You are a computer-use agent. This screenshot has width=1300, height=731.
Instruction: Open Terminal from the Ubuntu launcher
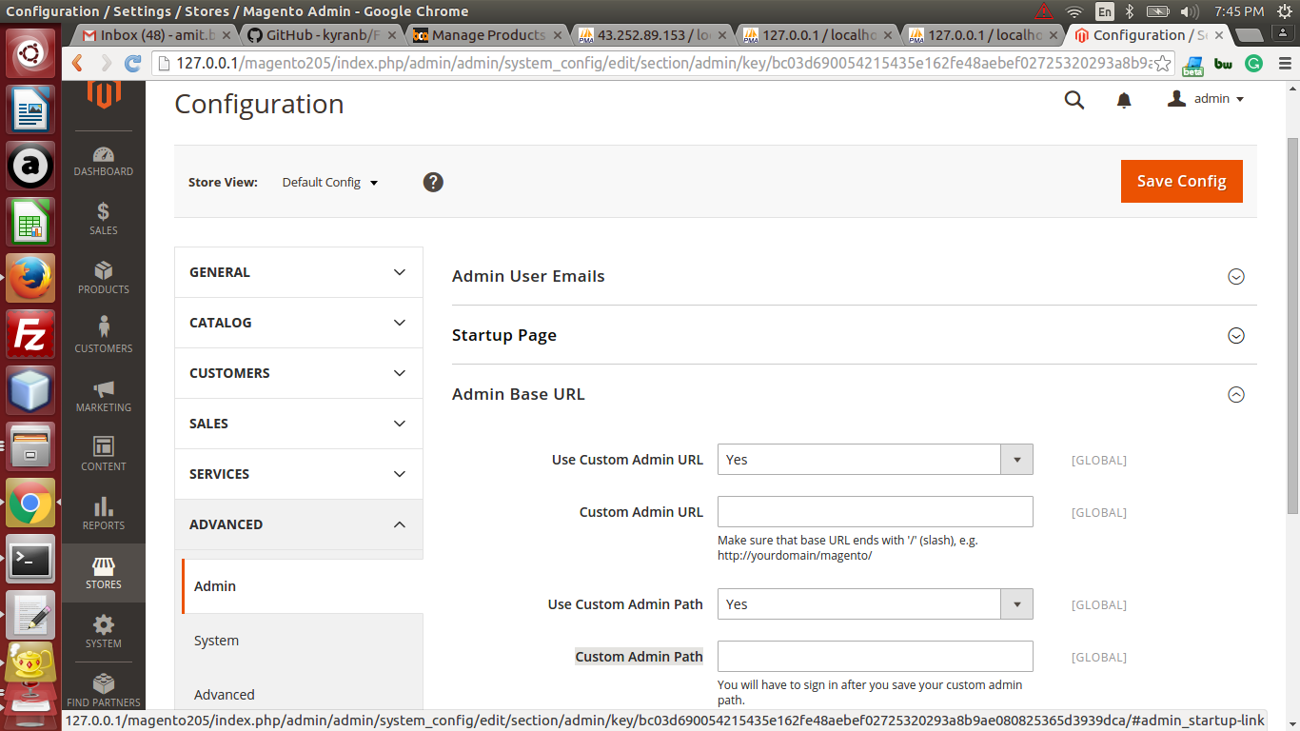(30, 561)
